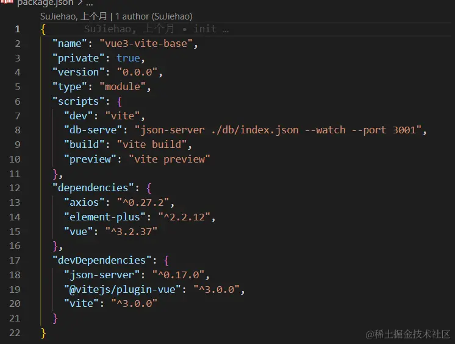Click the "preview" script key

pos(90,160)
